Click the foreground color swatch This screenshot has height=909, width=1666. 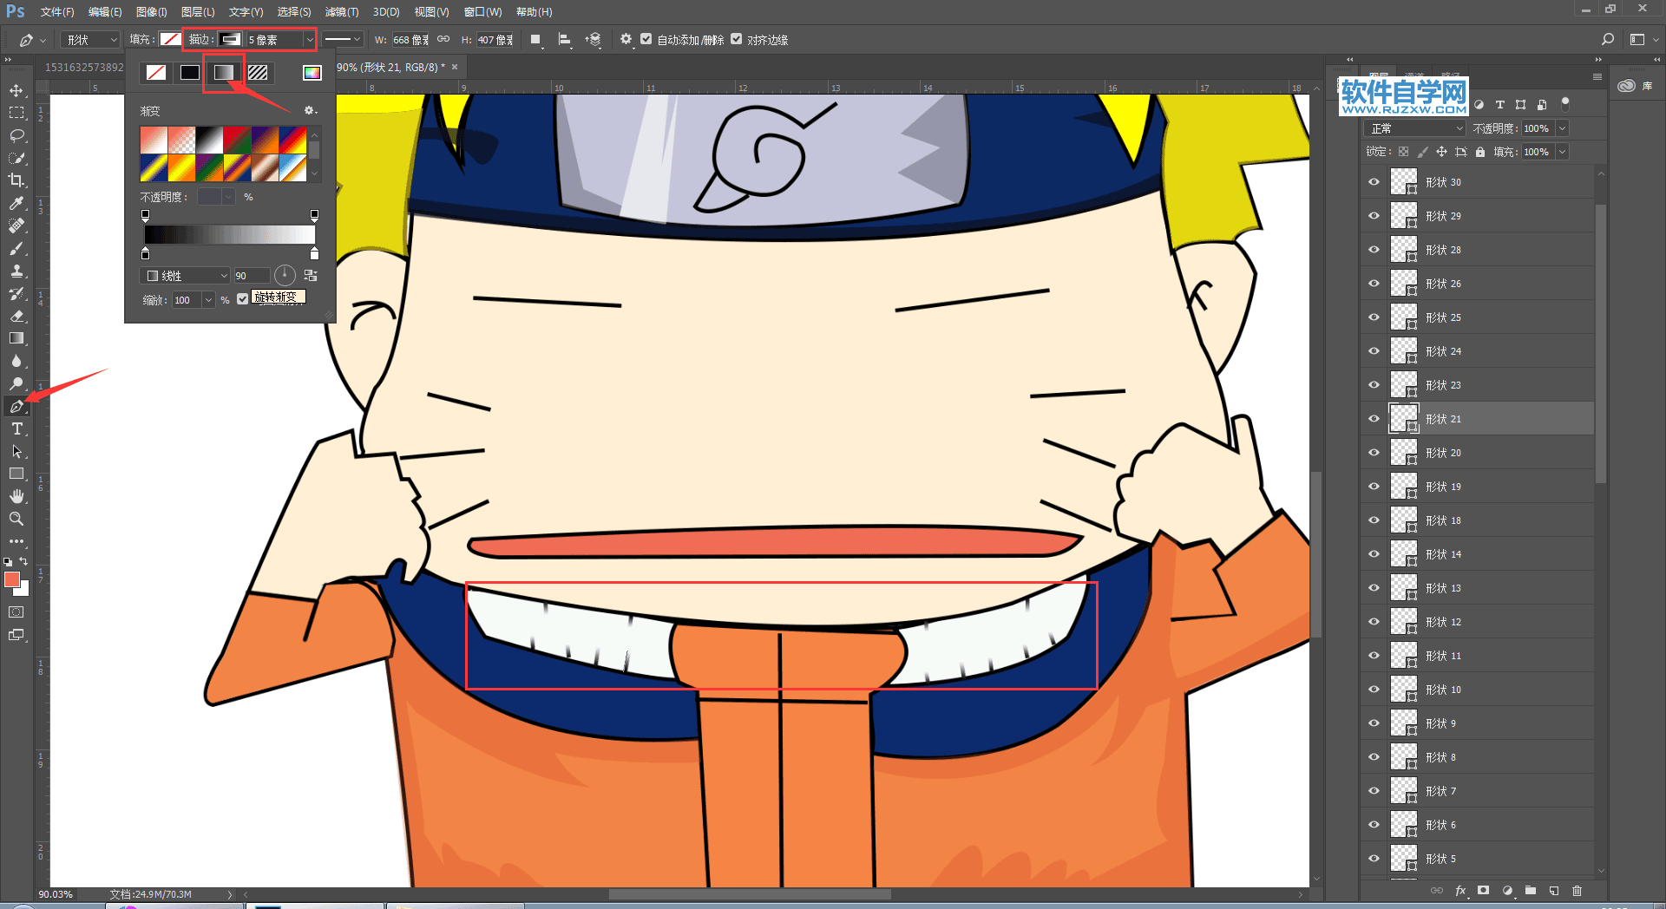click(x=12, y=579)
